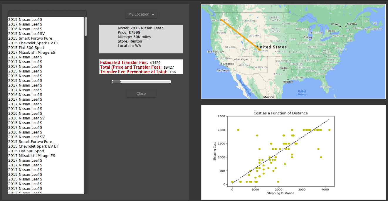
Task: Select the first 2017 Mitsubishi Mirage ES row
Action: click(46, 53)
